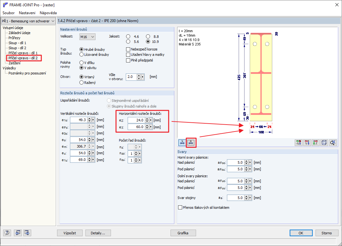The image size is (342, 246).
Task: Select Základní údaje in tree
Action: (x=20, y=33)
